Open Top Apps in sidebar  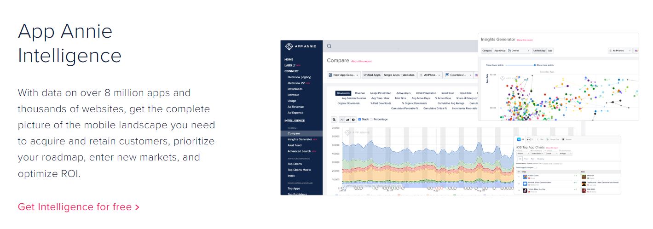tap(294, 189)
